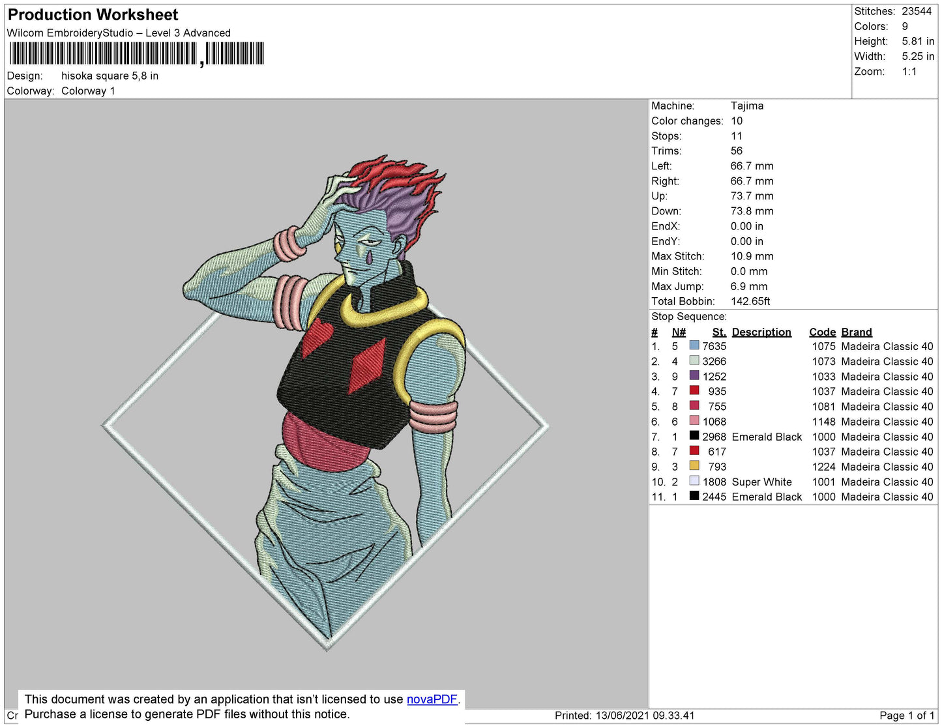Click the Description column header
This screenshot has height=728, width=942.
click(761, 332)
